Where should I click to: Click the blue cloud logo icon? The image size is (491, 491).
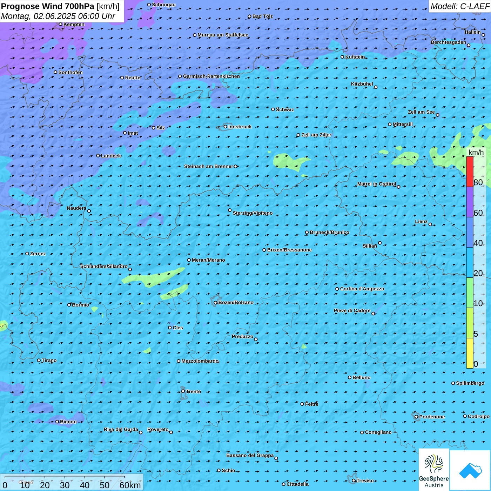(470, 470)
